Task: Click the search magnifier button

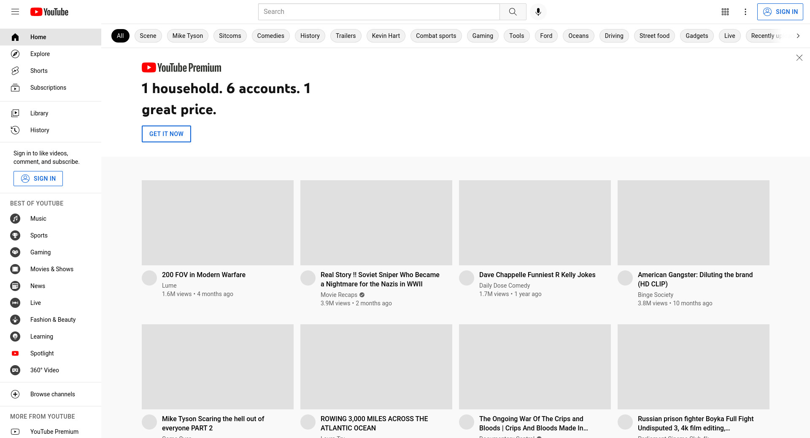Action: pyautogui.click(x=513, y=12)
